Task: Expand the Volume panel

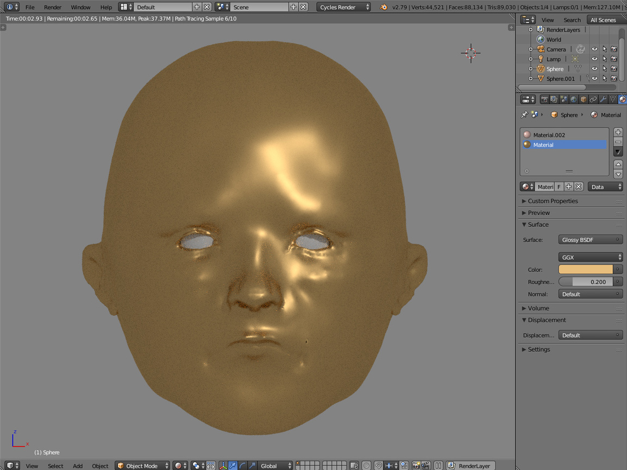Action: click(x=538, y=308)
